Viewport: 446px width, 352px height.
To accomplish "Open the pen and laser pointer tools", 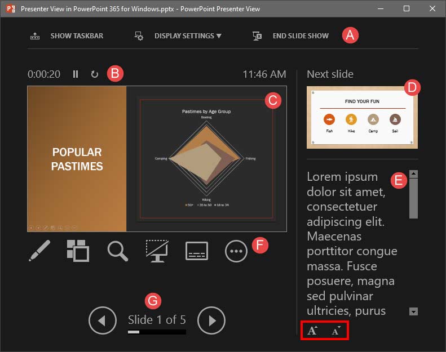I will pyautogui.click(x=39, y=251).
